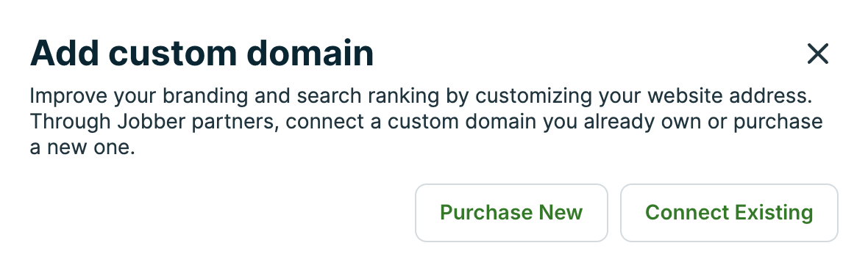This screenshot has height=276, width=868.
Task: Choose to connect an existing domain
Action: [729, 213]
